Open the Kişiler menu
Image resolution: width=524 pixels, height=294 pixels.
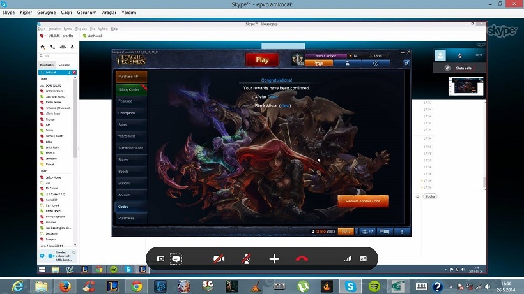26,12
